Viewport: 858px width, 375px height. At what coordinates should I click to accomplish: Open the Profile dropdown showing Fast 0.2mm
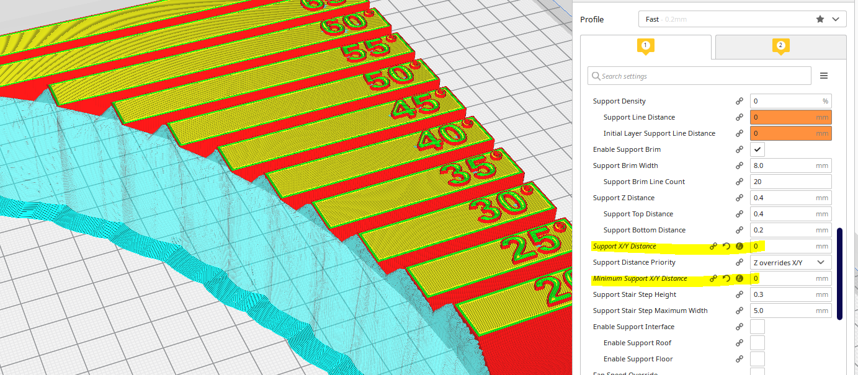pos(742,19)
